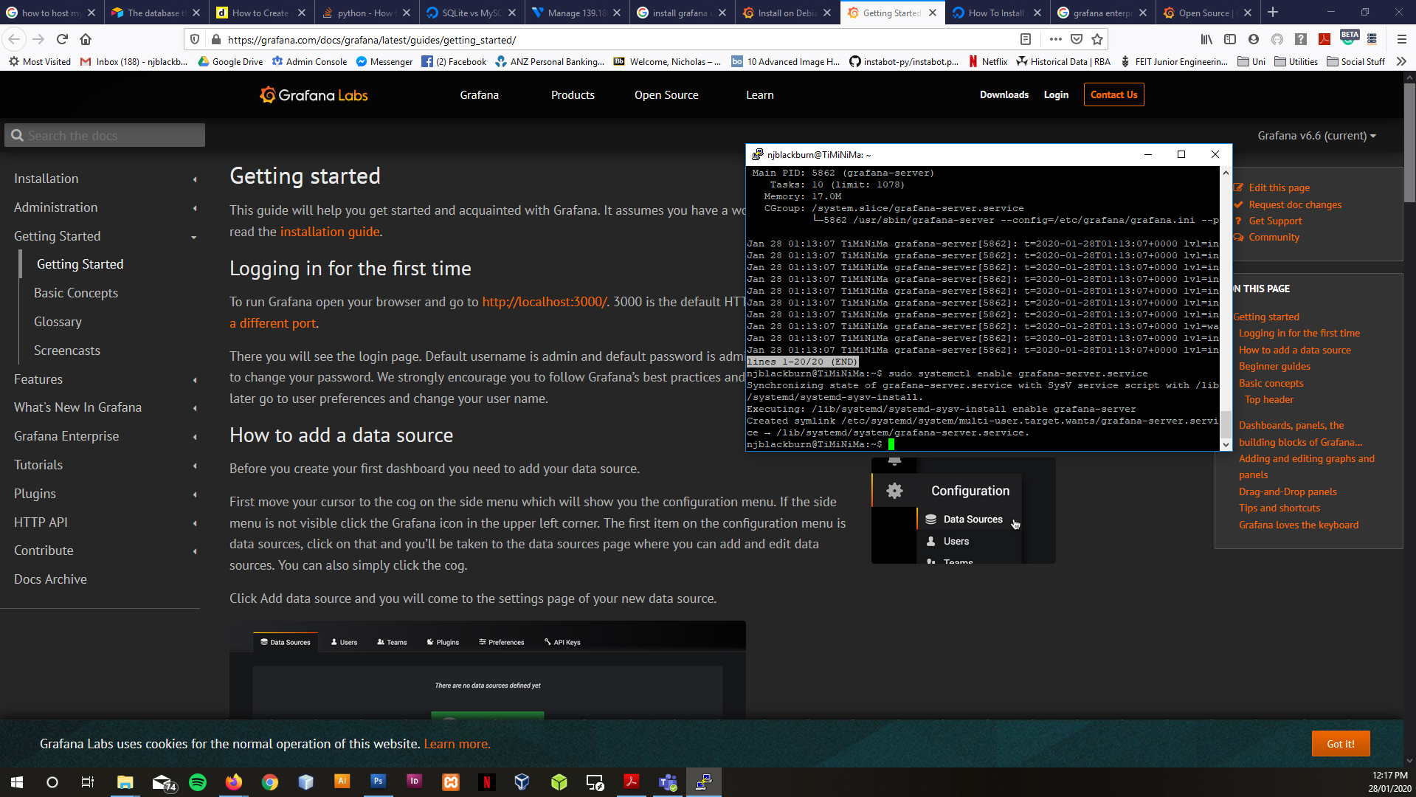This screenshot has height=797, width=1416.
Task: Toggle reader view icon in address bar
Action: (x=1025, y=39)
